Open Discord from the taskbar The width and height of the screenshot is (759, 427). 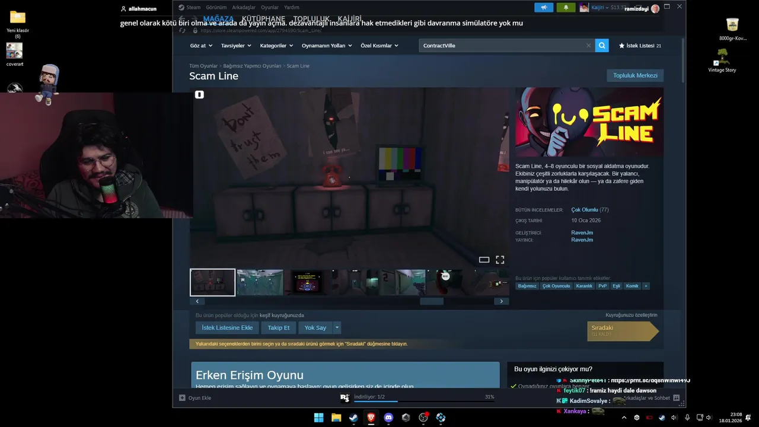pos(388,418)
